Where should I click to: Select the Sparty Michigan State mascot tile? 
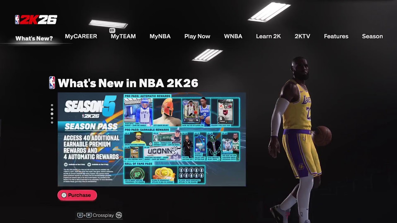167,139
